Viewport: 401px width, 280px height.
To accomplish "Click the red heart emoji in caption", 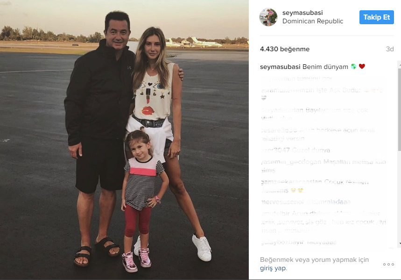I will [x=362, y=66].
